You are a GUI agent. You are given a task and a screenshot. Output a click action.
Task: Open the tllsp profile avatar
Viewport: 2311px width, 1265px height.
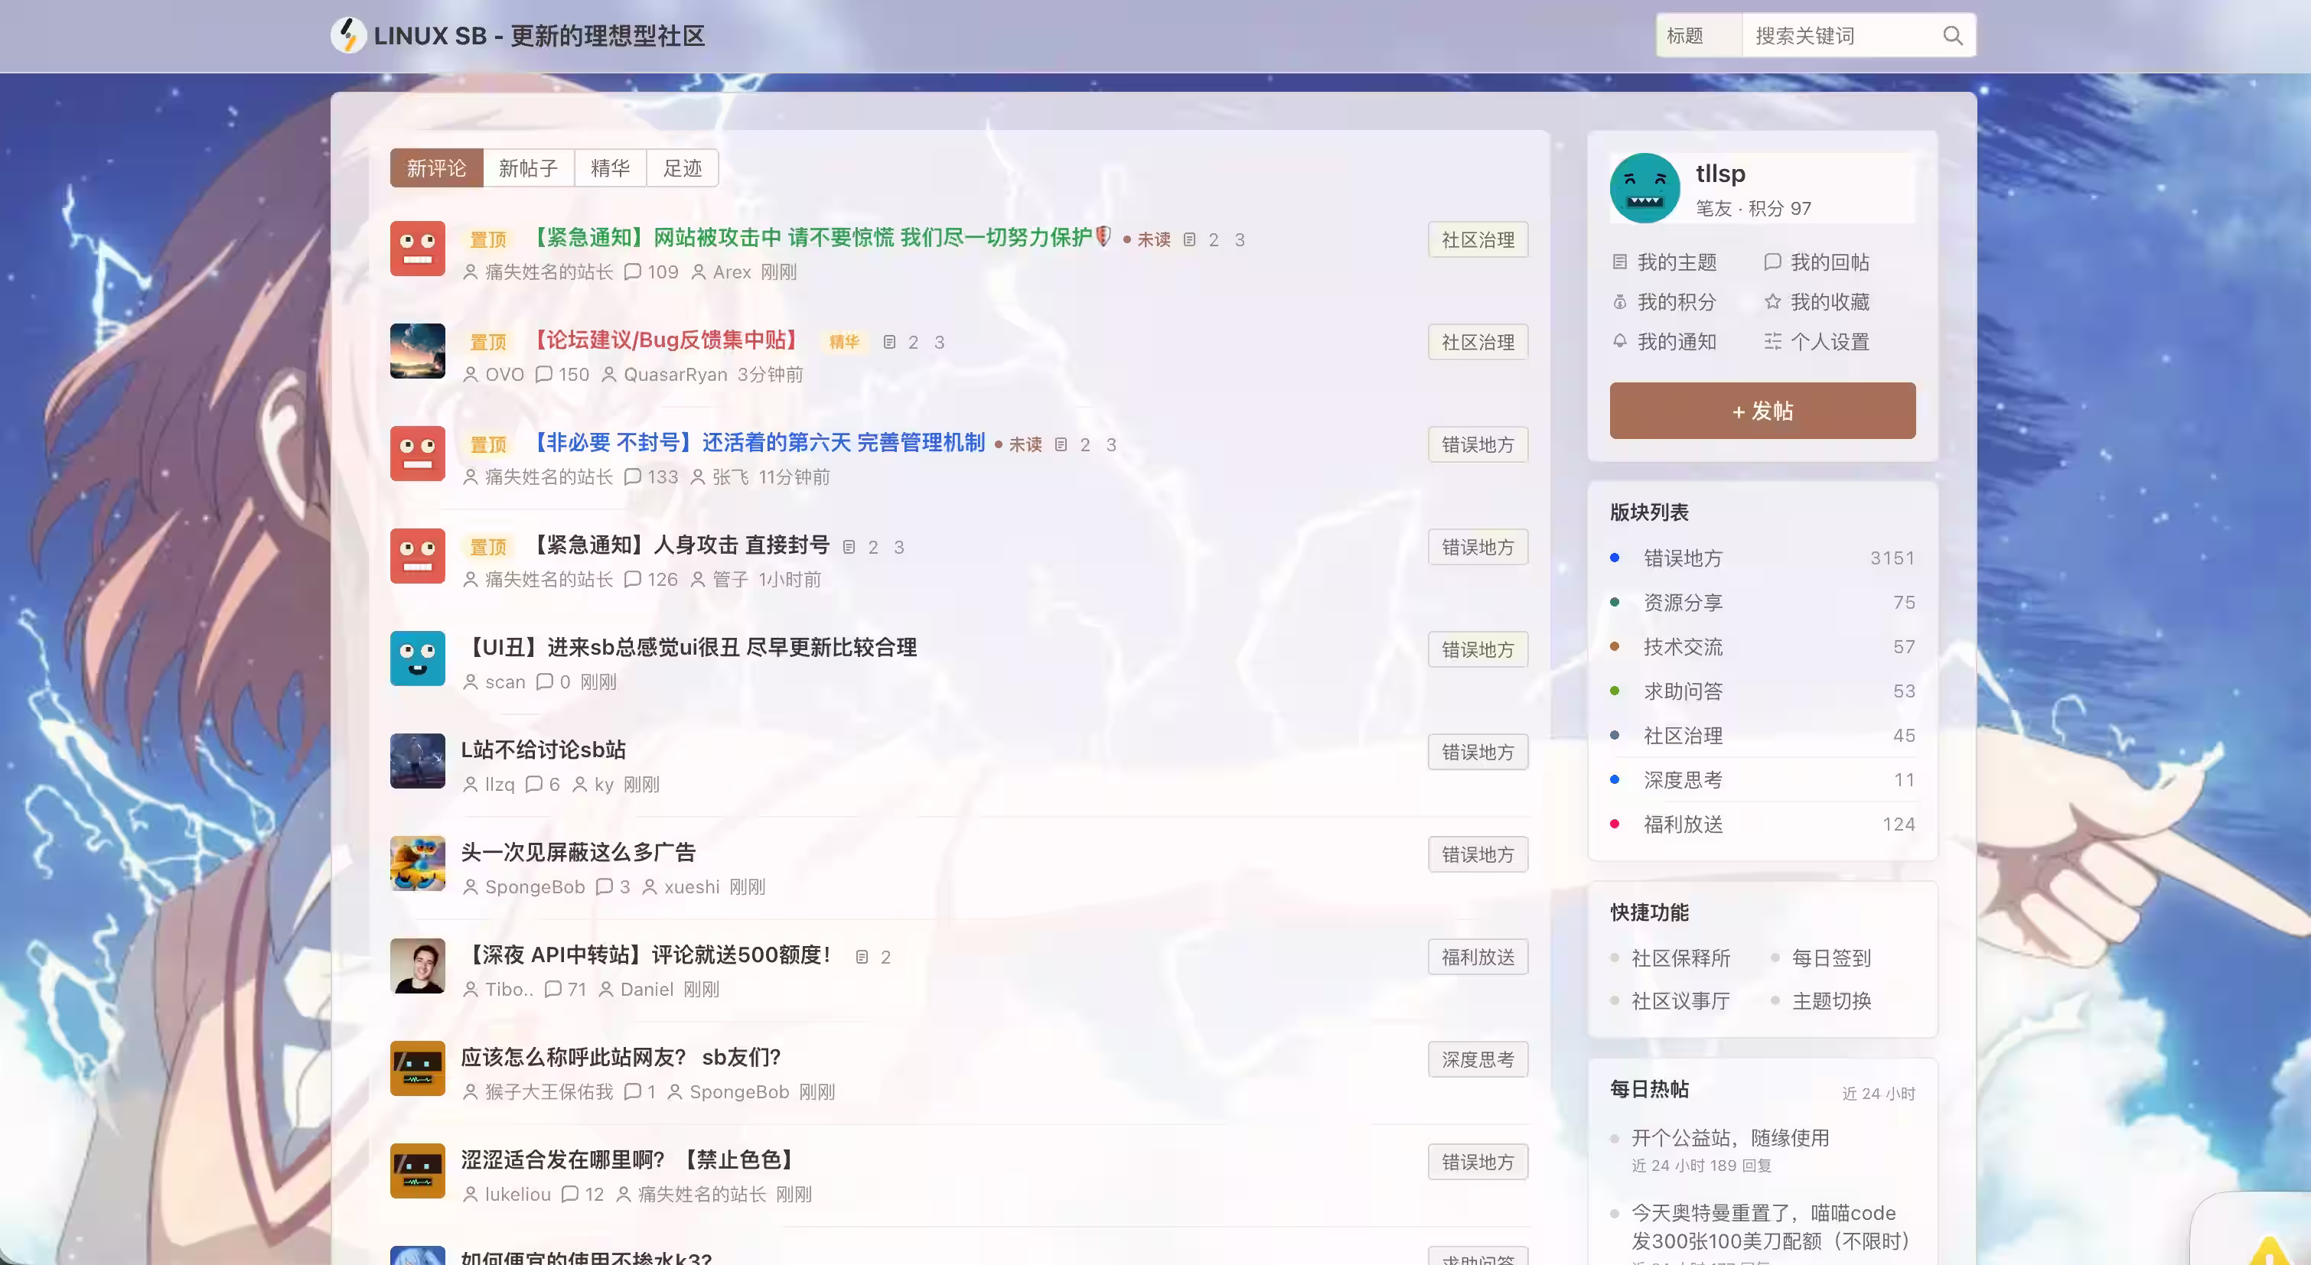click(1644, 188)
